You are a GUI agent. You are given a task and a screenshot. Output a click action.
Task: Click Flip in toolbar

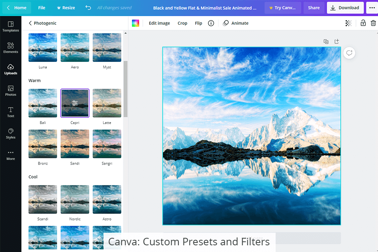click(198, 23)
